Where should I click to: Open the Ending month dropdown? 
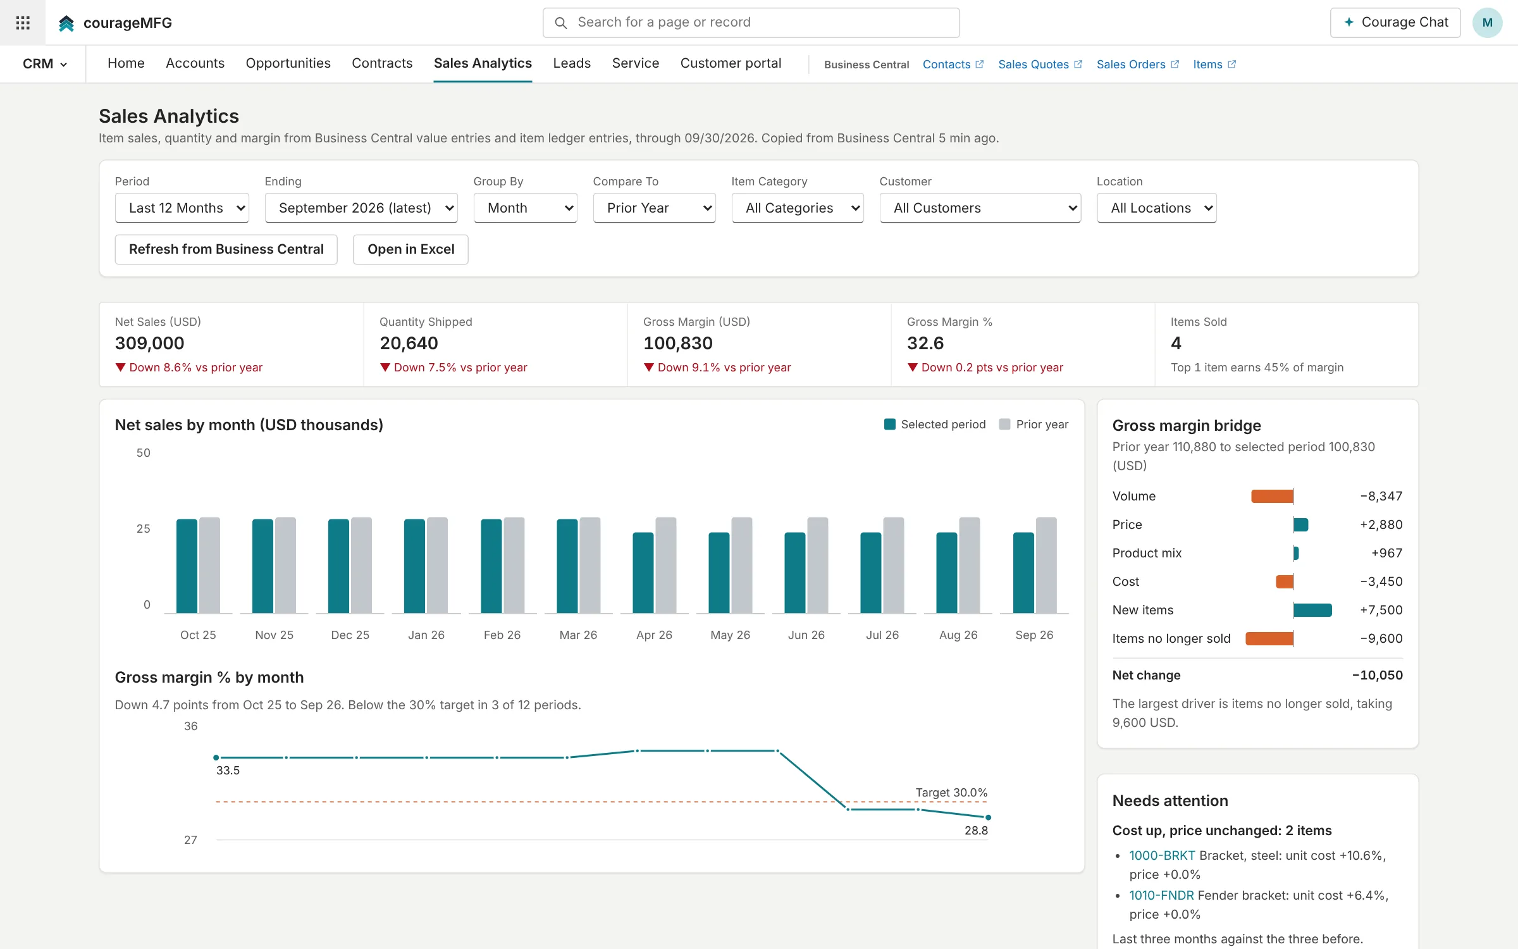[361, 208]
